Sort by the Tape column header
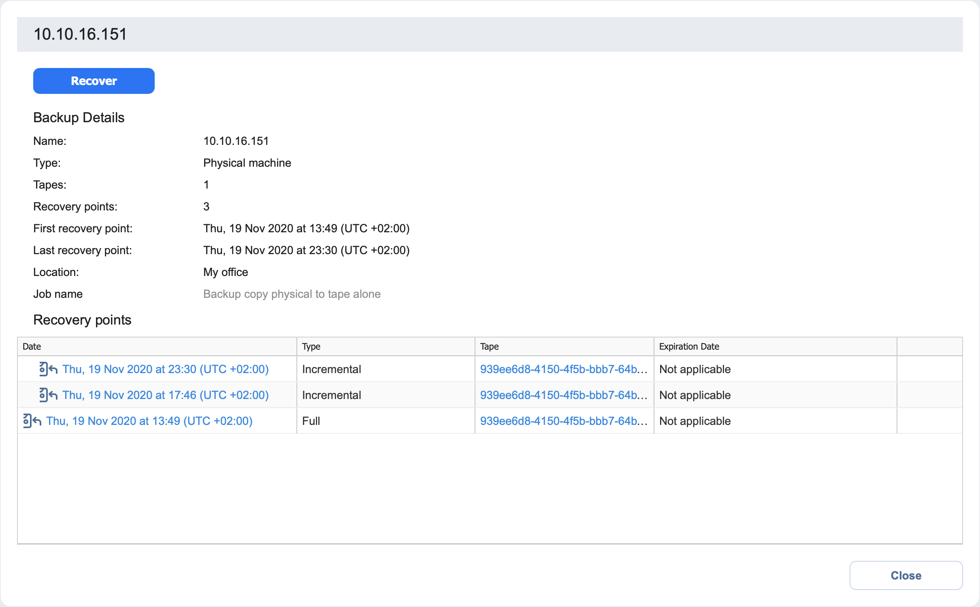980x607 pixels. 489,346
